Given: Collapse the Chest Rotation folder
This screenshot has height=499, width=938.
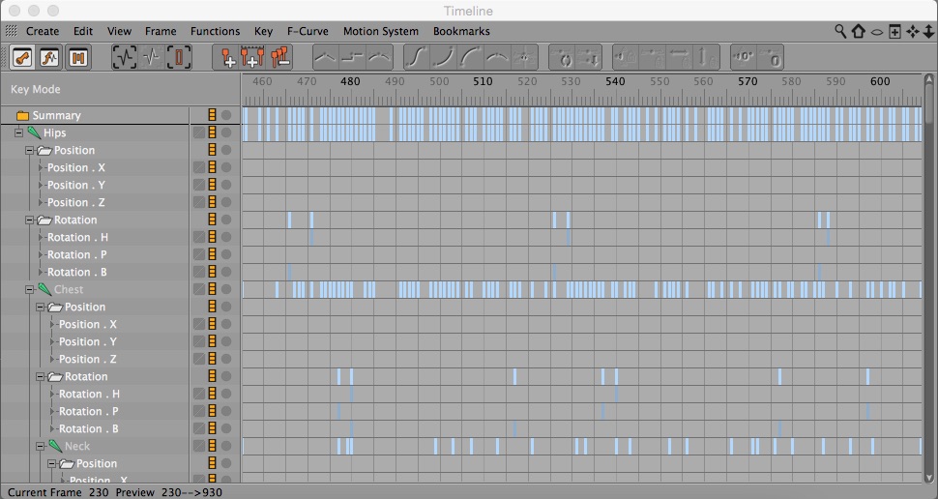Looking at the screenshot, I should [x=40, y=376].
